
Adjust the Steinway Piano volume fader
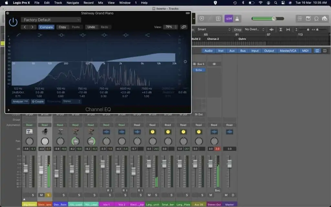tap(41, 170)
